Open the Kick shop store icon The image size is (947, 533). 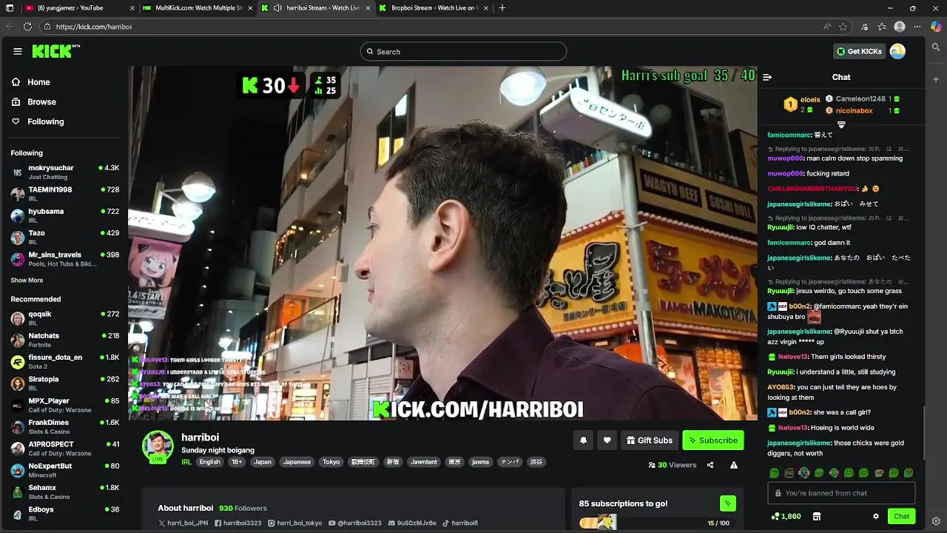(817, 516)
